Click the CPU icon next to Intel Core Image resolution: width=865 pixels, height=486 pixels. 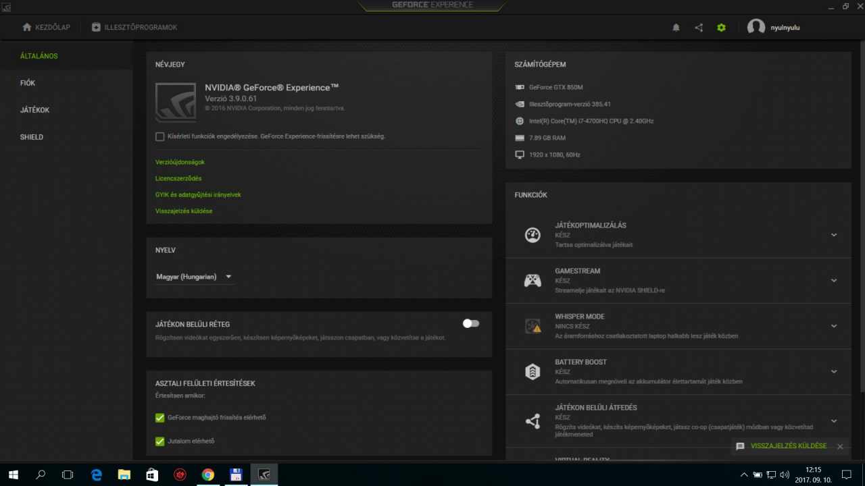click(x=520, y=121)
